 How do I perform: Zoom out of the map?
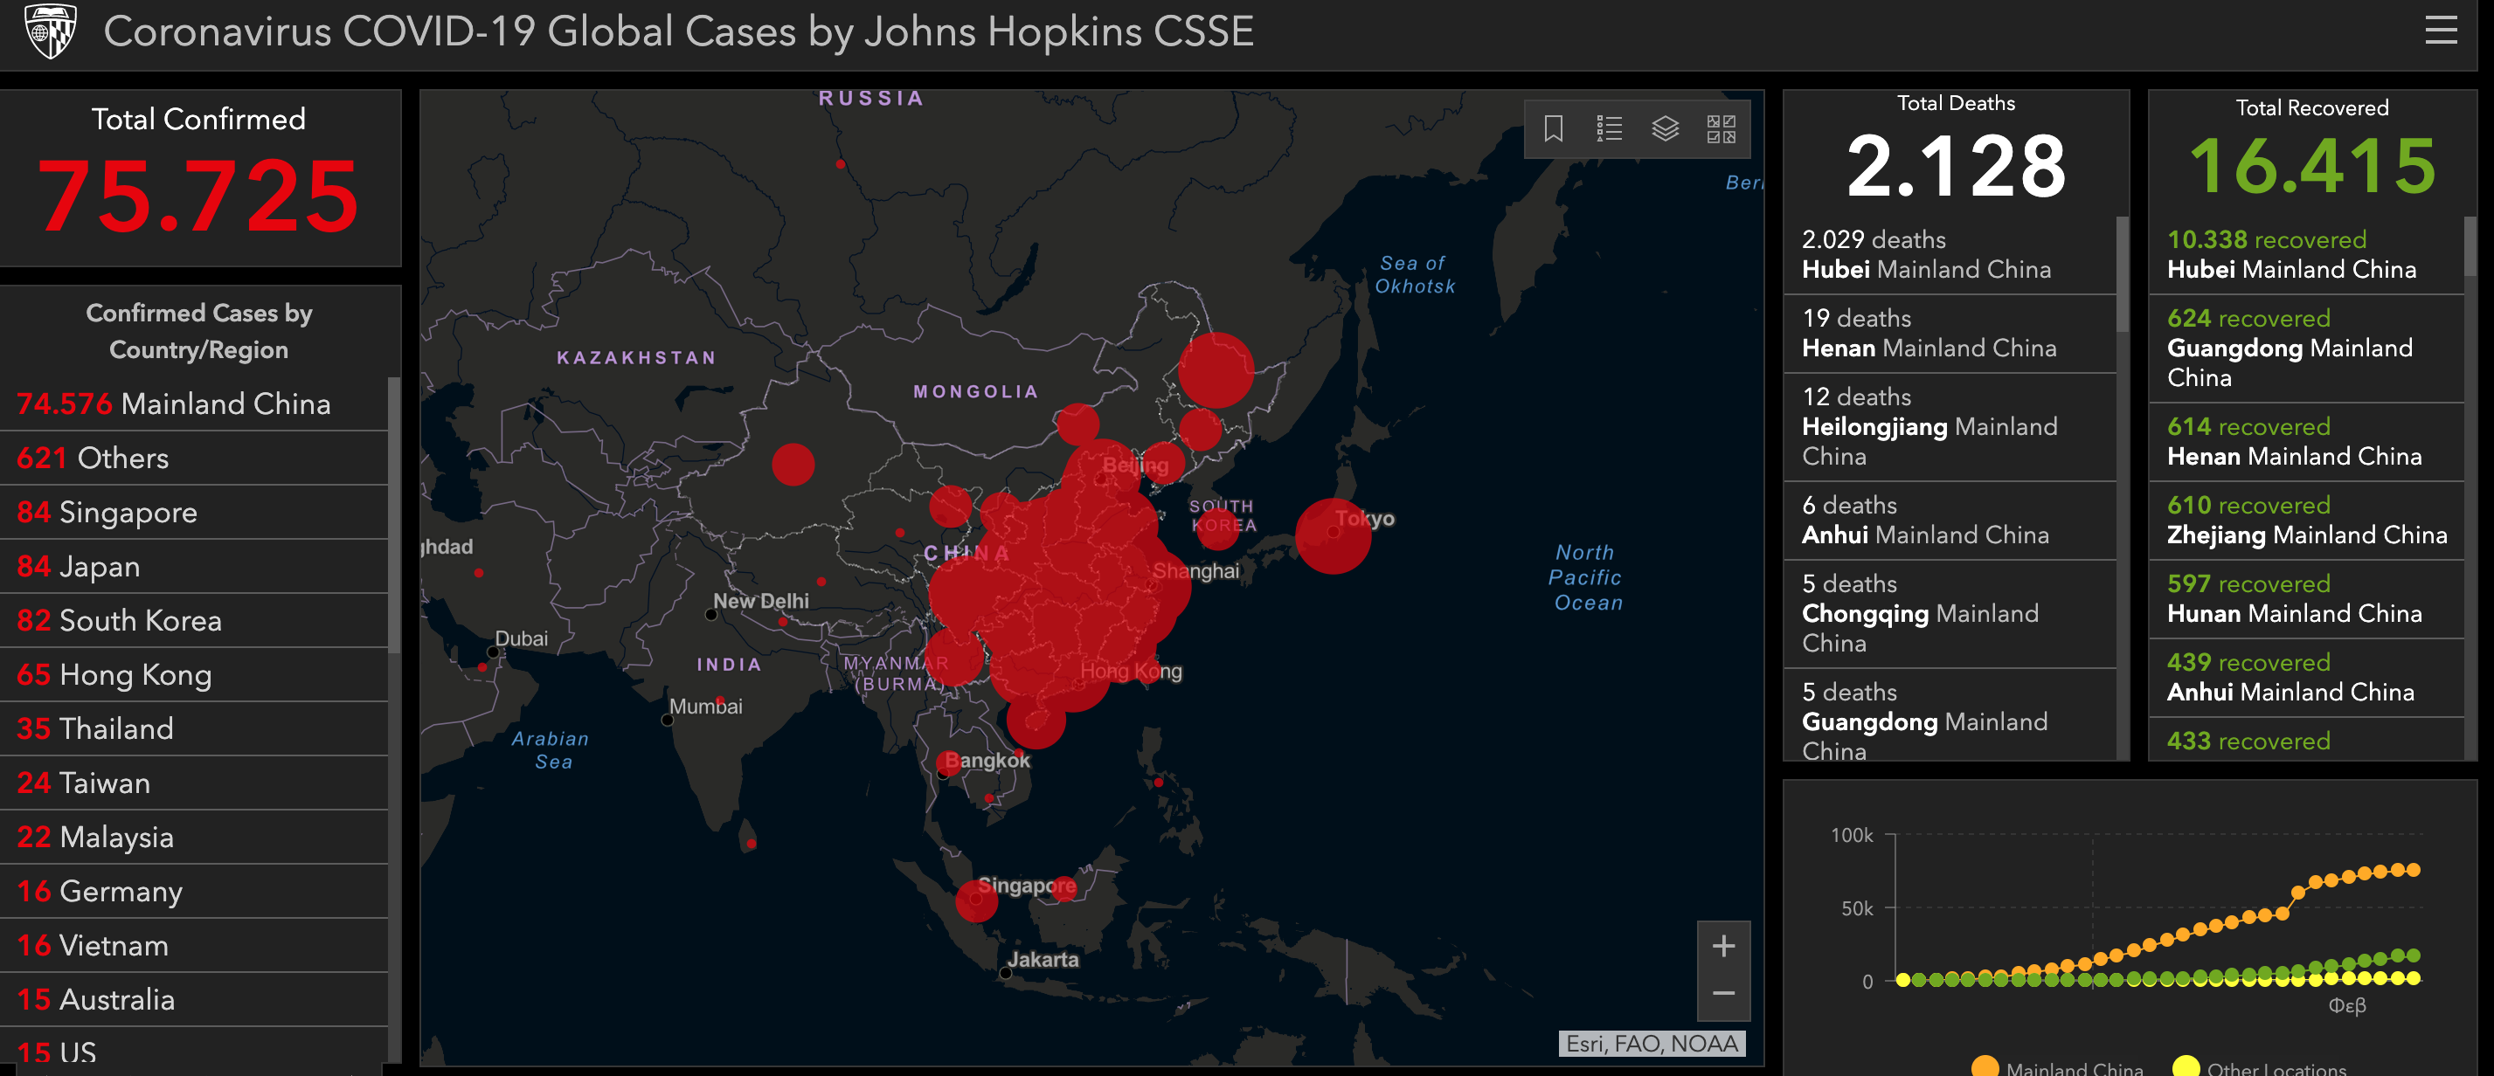pyautogui.click(x=1722, y=994)
